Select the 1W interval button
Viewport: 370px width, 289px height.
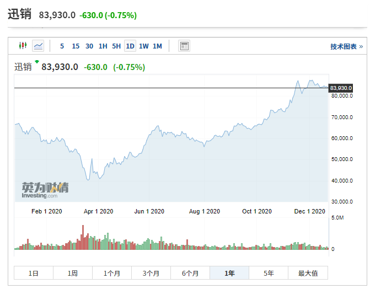point(143,46)
